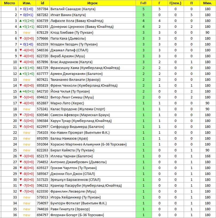Viewport: 216px width, 218px height.
Task: Select player Армен Джигарханян (Балатон)
Action: (76, 74)
